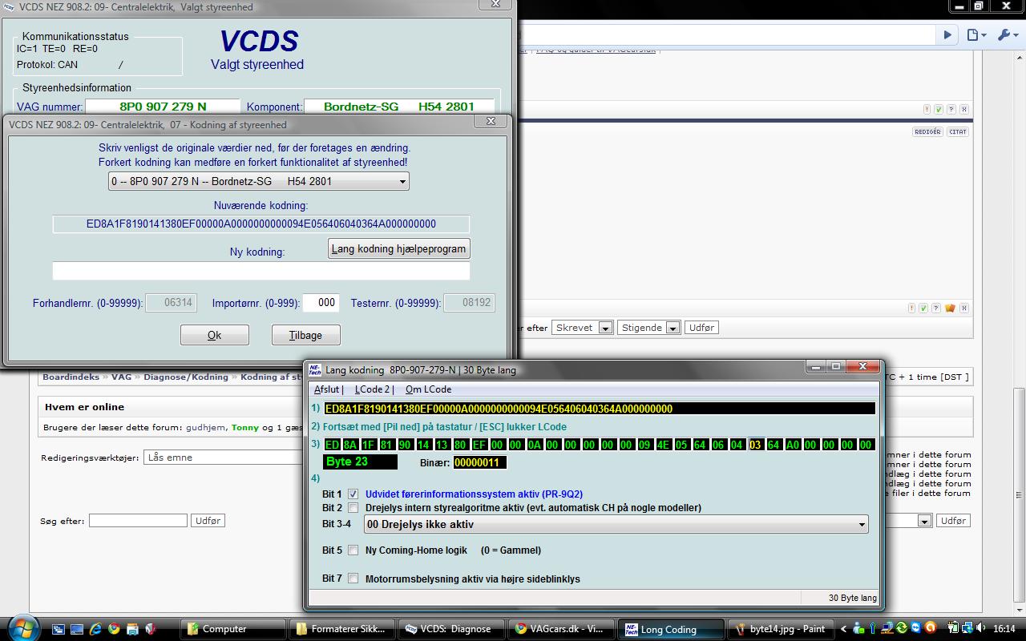This screenshot has height=641, width=1026.
Task: Click the CITAT quote post icon
Action: pyautogui.click(x=957, y=131)
